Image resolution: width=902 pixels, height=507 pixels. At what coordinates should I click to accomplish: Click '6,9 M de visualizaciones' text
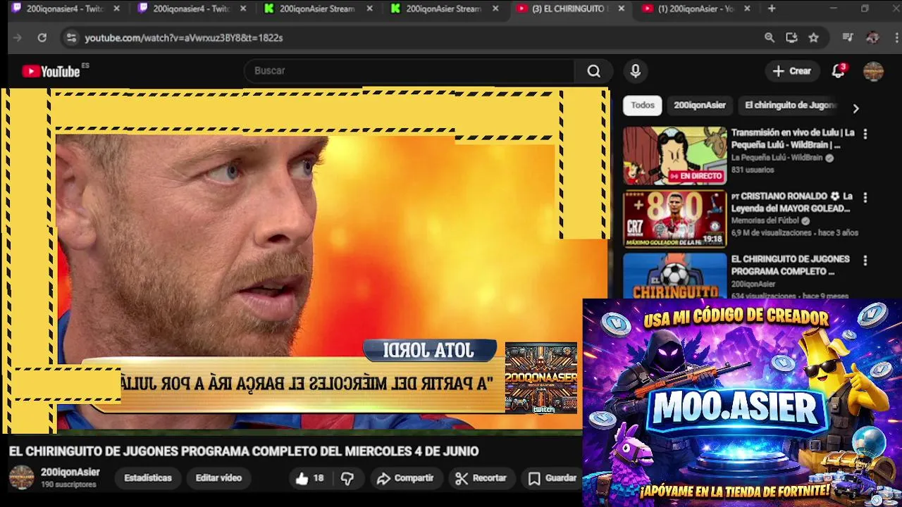[x=772, y=232]
